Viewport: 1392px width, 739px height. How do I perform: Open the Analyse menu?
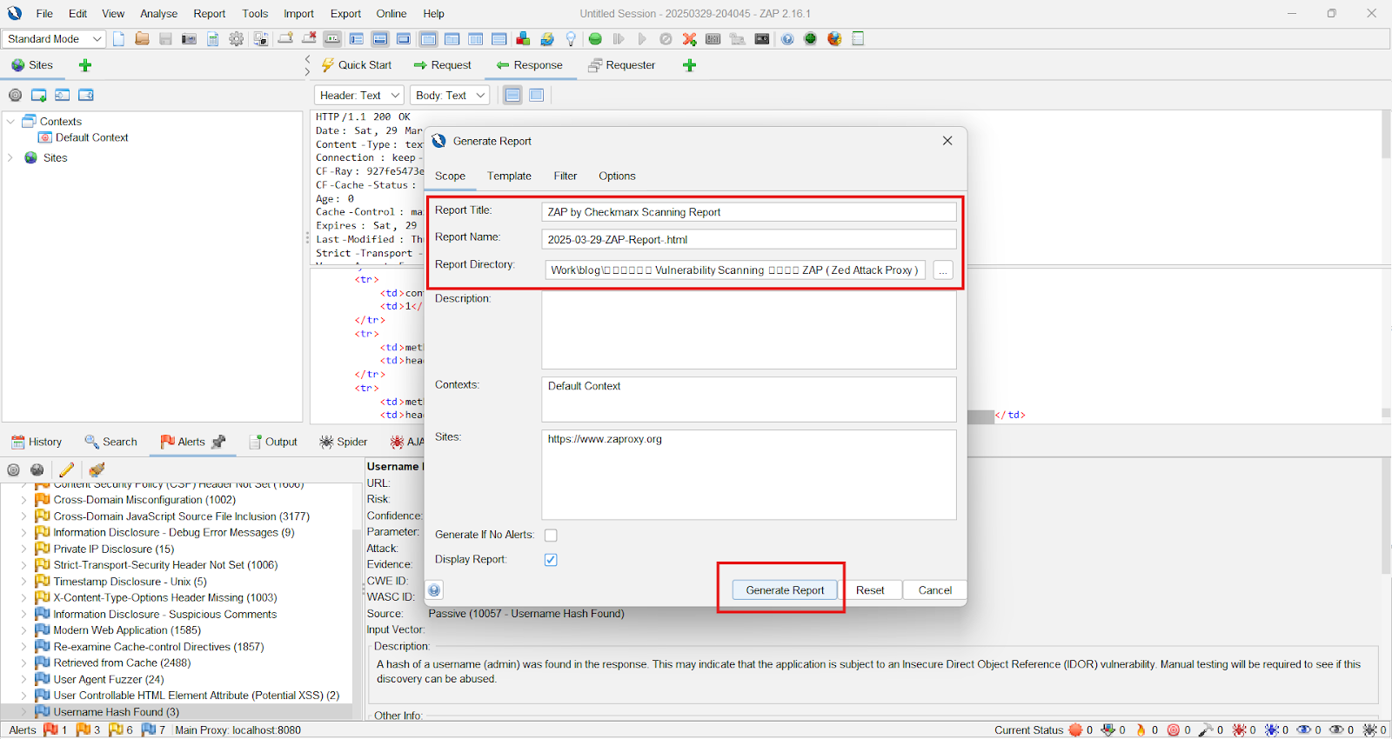click(x=158, y=14)
